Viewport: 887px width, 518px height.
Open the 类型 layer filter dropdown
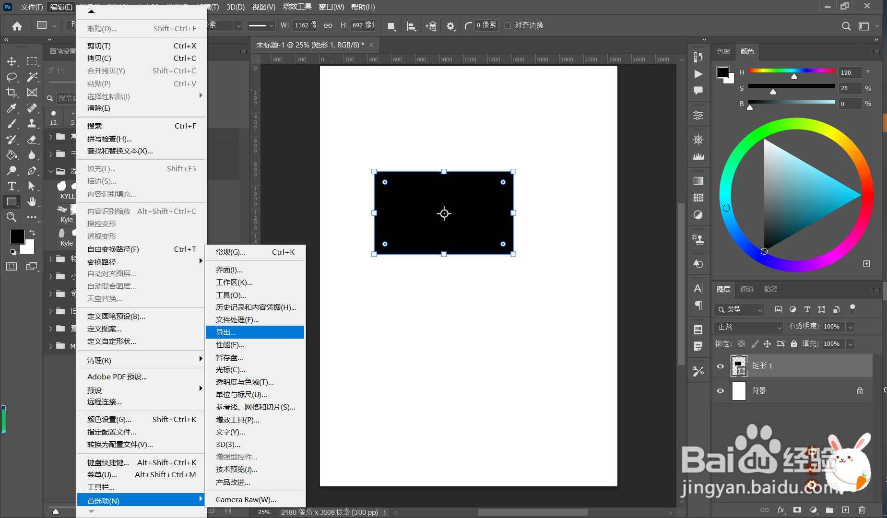tap(739, 309)
